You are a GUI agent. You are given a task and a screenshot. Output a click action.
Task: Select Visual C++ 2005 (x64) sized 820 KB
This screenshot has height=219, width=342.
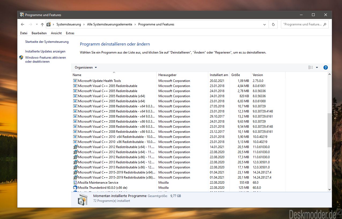[x=111, y=96]
